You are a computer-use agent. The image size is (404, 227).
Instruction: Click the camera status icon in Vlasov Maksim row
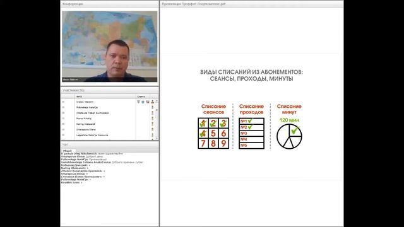(x=147, y=102)
